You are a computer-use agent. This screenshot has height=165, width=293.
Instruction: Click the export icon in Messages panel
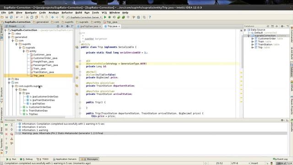tap(11, 139)
